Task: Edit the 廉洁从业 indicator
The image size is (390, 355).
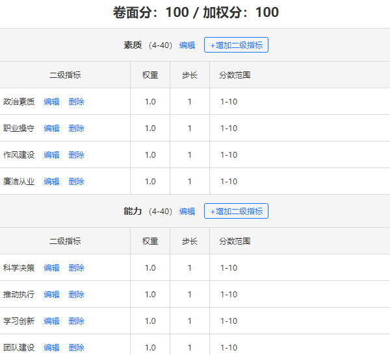Action: pyautogui.click(x=51, y=181)
